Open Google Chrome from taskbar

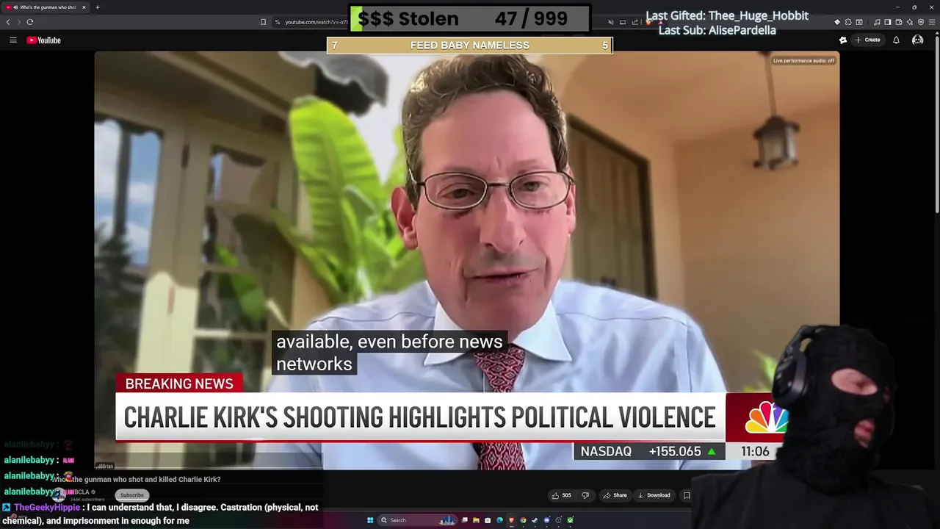tap(523, 520)
